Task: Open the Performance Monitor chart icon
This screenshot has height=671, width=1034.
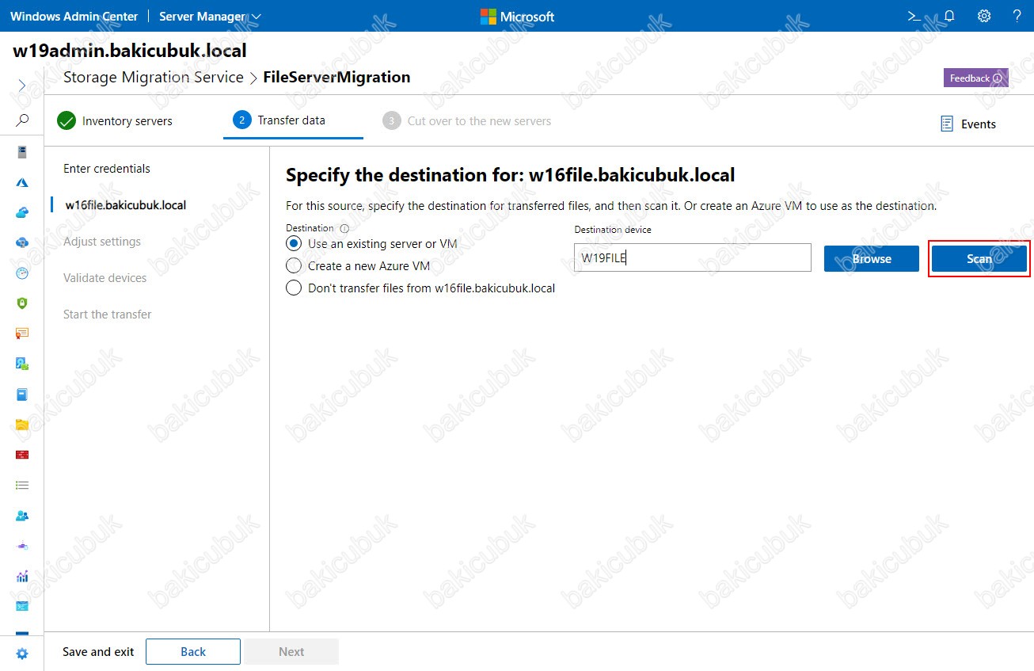Action: pos(22,576)
